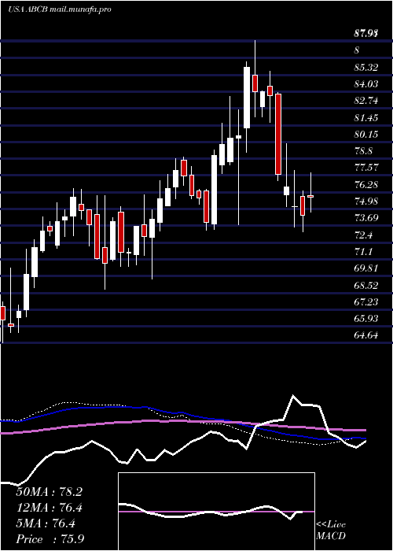Click the 73.69 price axis label

[366, 218]
